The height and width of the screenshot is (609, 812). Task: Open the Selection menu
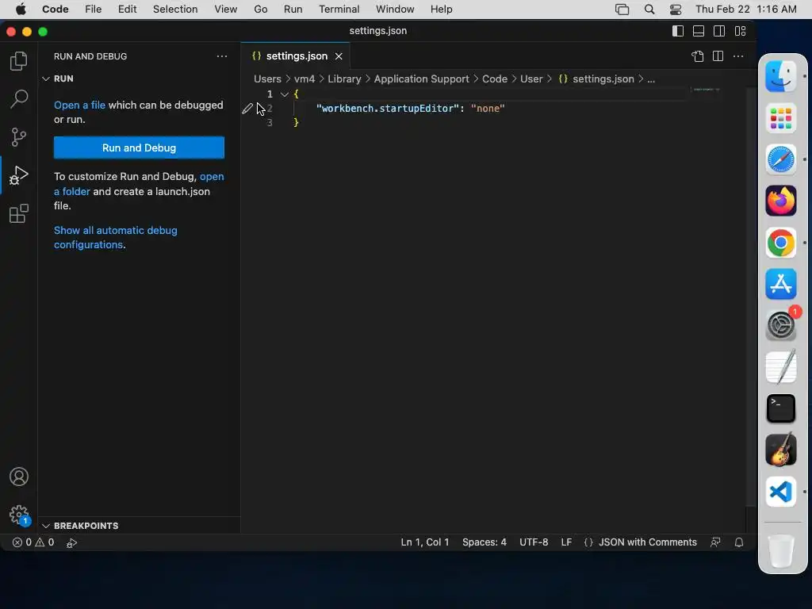pyautogui.click(x=175, y=10)
